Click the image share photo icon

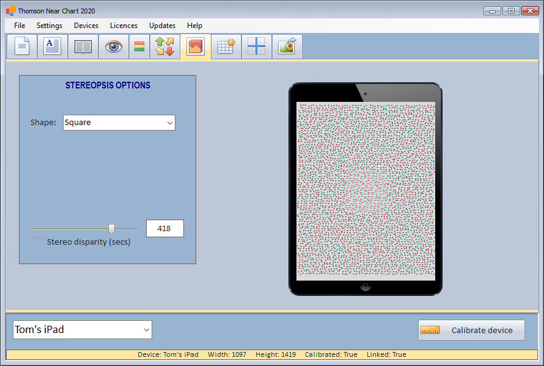coord(287,47)
